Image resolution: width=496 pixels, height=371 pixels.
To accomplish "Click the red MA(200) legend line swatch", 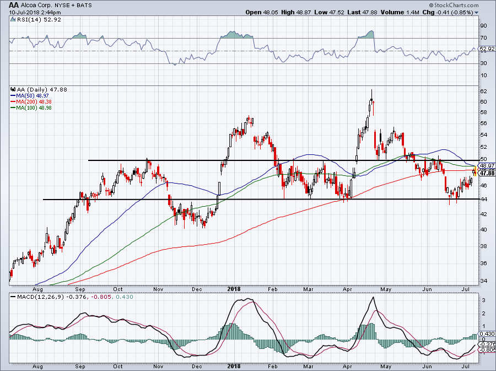I will point(13,102).
